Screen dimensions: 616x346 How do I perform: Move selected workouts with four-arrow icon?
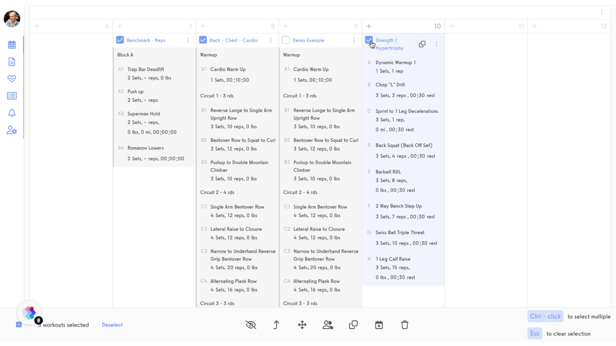coord(302,325)
